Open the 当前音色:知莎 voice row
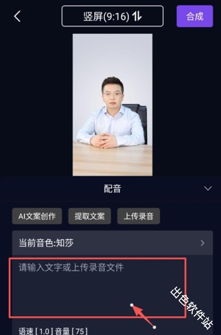The height and width of the screenshot is (335, 221). click(112, 243)
